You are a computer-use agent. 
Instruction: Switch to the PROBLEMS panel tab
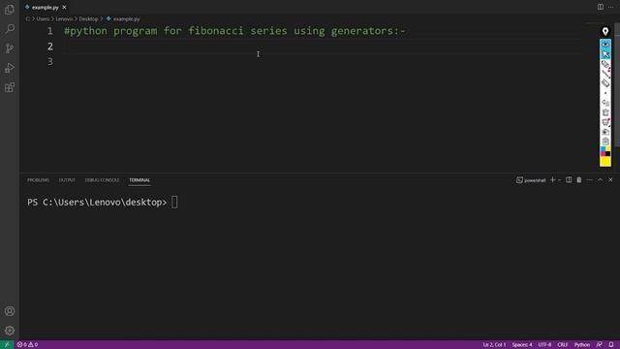[39, 180]
